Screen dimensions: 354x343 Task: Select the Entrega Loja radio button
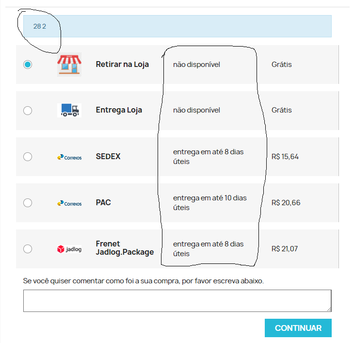coord(28,111)
